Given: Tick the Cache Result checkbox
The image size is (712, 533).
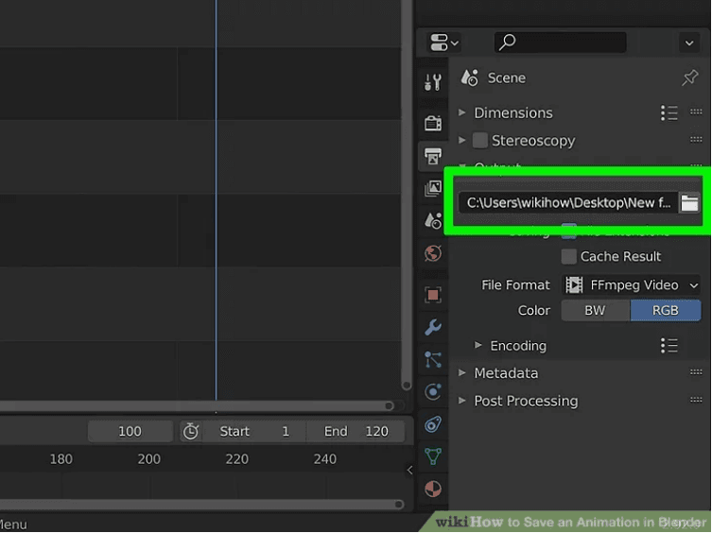Looking at the screenshot, I should point(568,256).
